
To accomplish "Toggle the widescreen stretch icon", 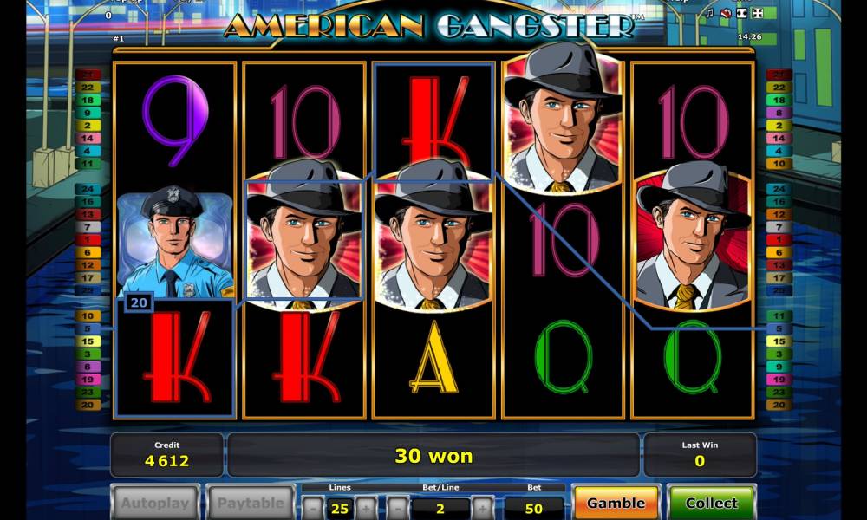I will coord(742,13).
